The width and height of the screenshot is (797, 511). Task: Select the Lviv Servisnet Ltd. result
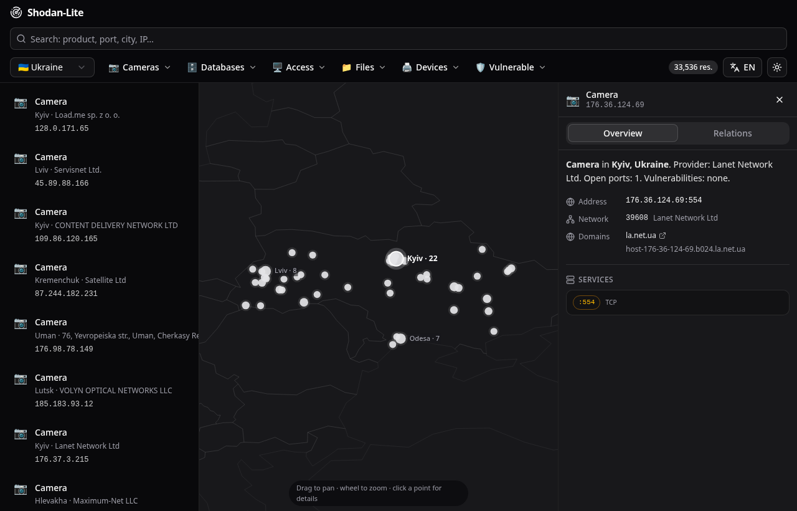[100, 170]
